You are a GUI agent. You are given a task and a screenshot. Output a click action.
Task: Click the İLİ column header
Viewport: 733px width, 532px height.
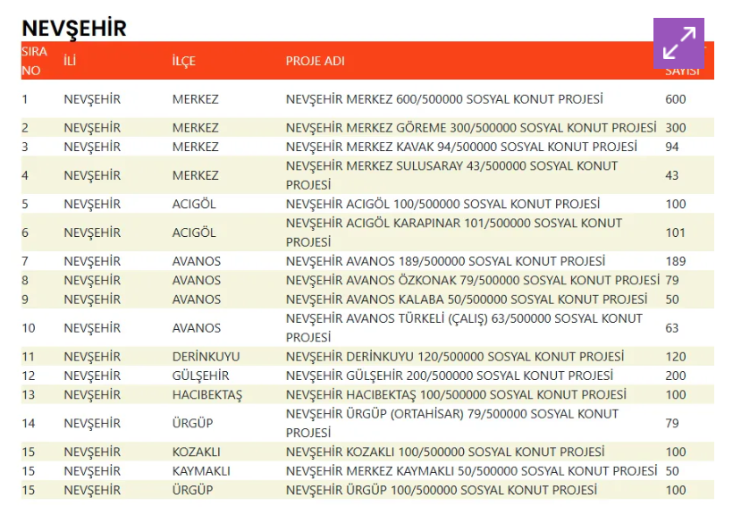[71, 61]
